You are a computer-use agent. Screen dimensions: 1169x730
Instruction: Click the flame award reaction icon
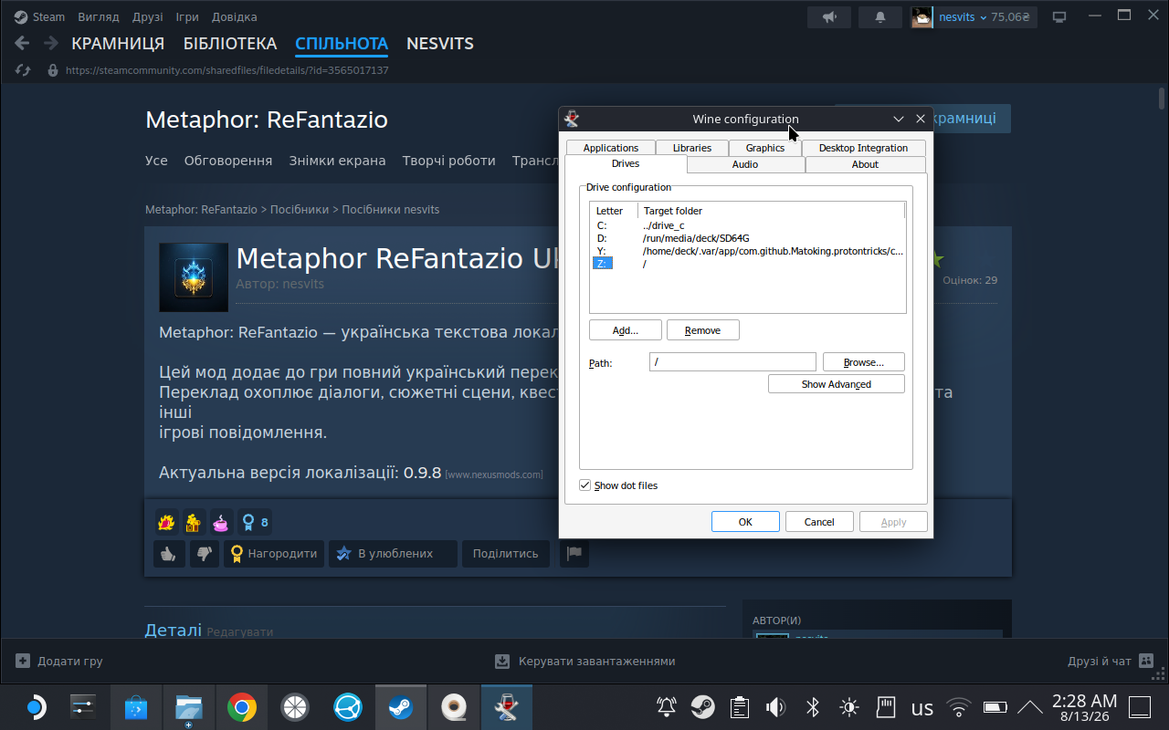(166, 523)
